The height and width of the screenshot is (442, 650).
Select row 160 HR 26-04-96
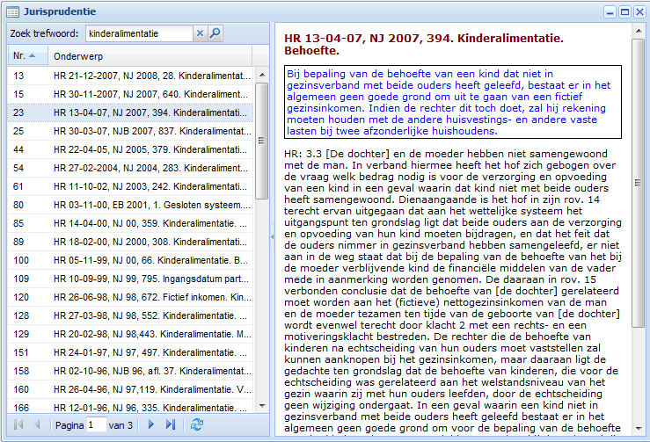[130, 389]
